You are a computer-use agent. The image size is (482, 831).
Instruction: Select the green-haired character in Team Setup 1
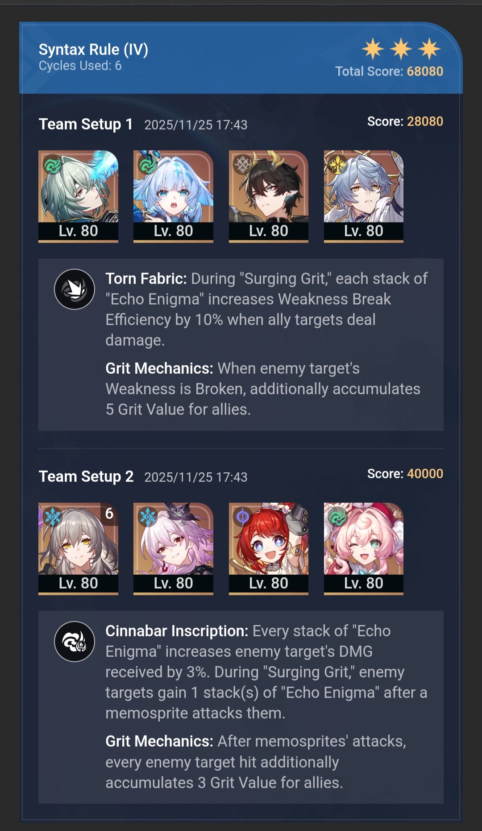[x=78, y=196]
